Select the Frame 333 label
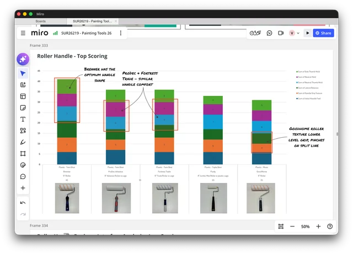The width and height of the screenshot is (353, 254). (x=39, y=45)
